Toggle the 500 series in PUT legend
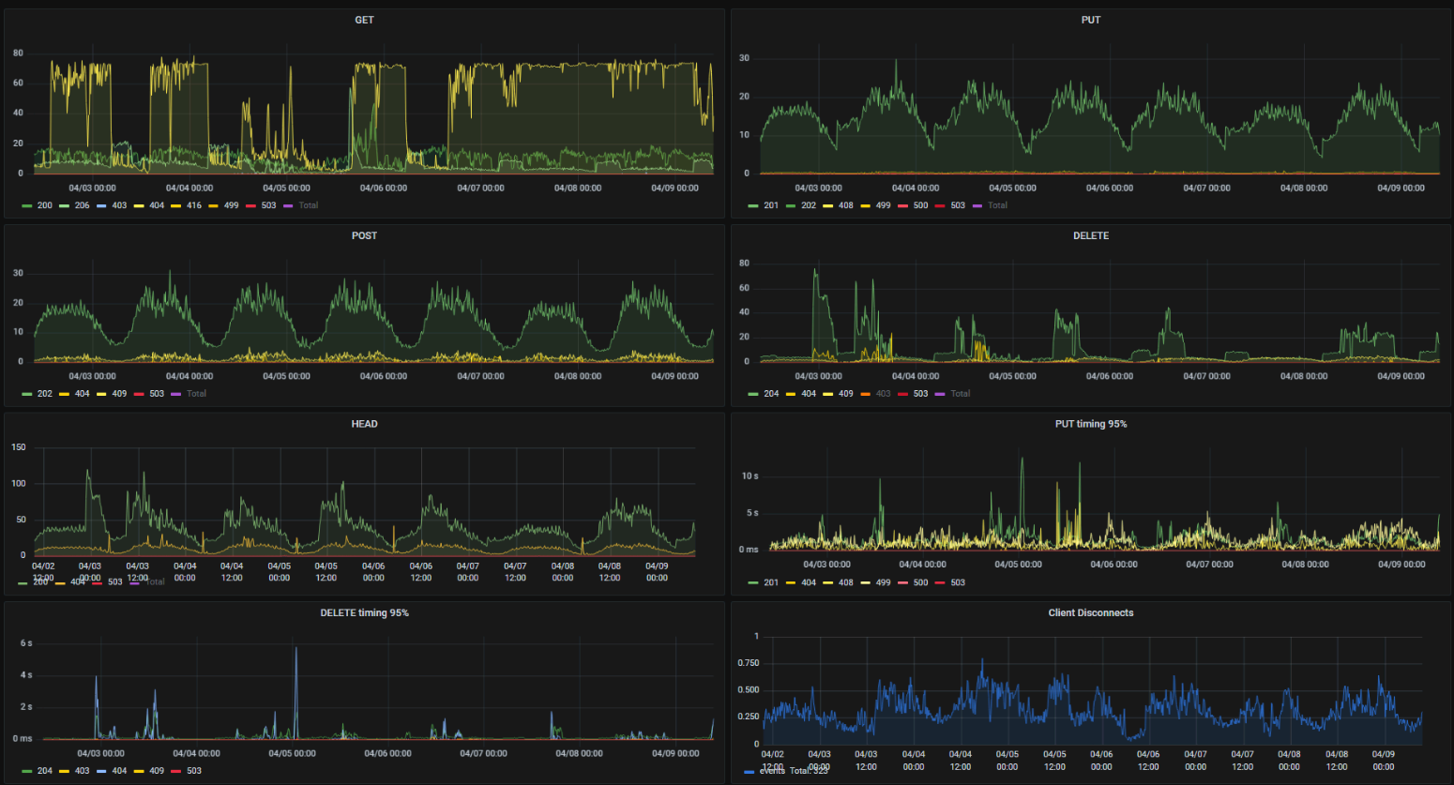Image resolution: width=1454 pixels, height=785 pixels. pos(920,205)
